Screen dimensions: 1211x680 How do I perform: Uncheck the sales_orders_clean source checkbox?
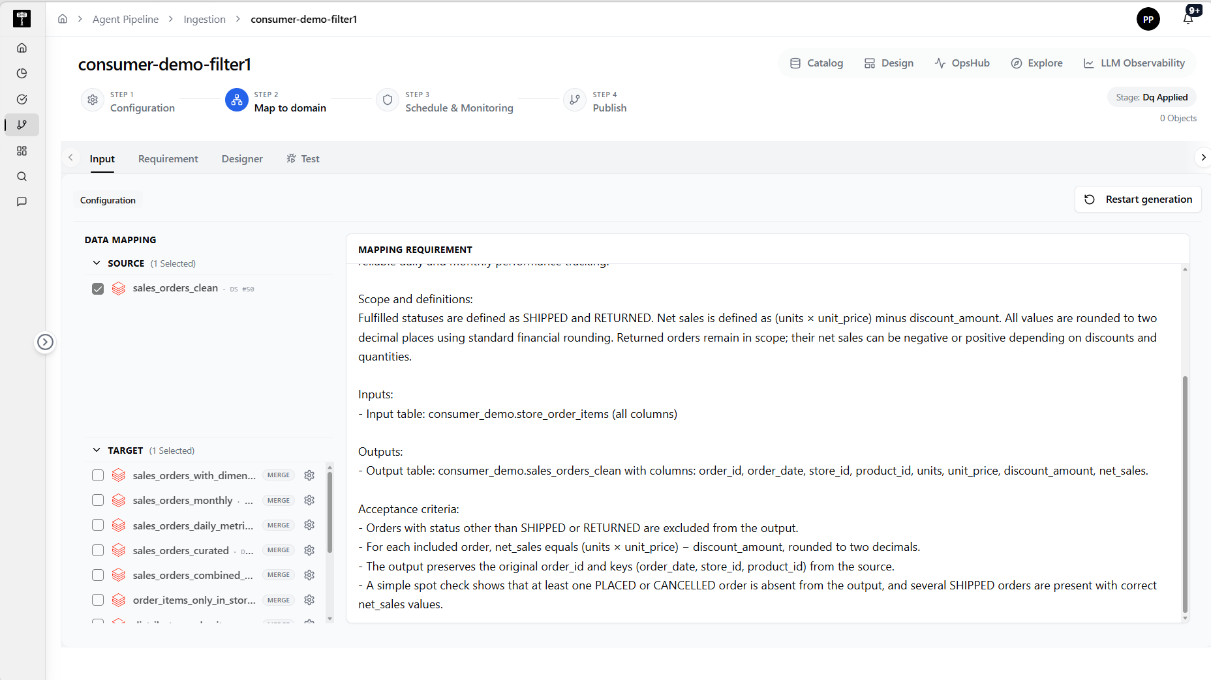(x=98, y=288)
